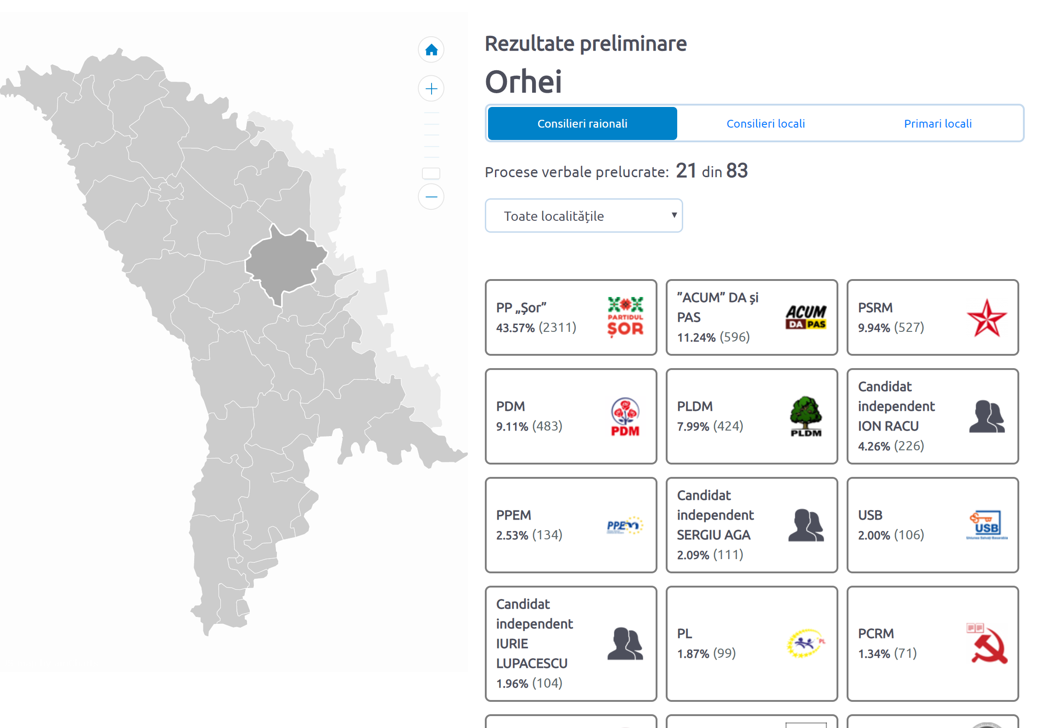Click the Partidul ȘOR logo

click(x=625, y=317)
